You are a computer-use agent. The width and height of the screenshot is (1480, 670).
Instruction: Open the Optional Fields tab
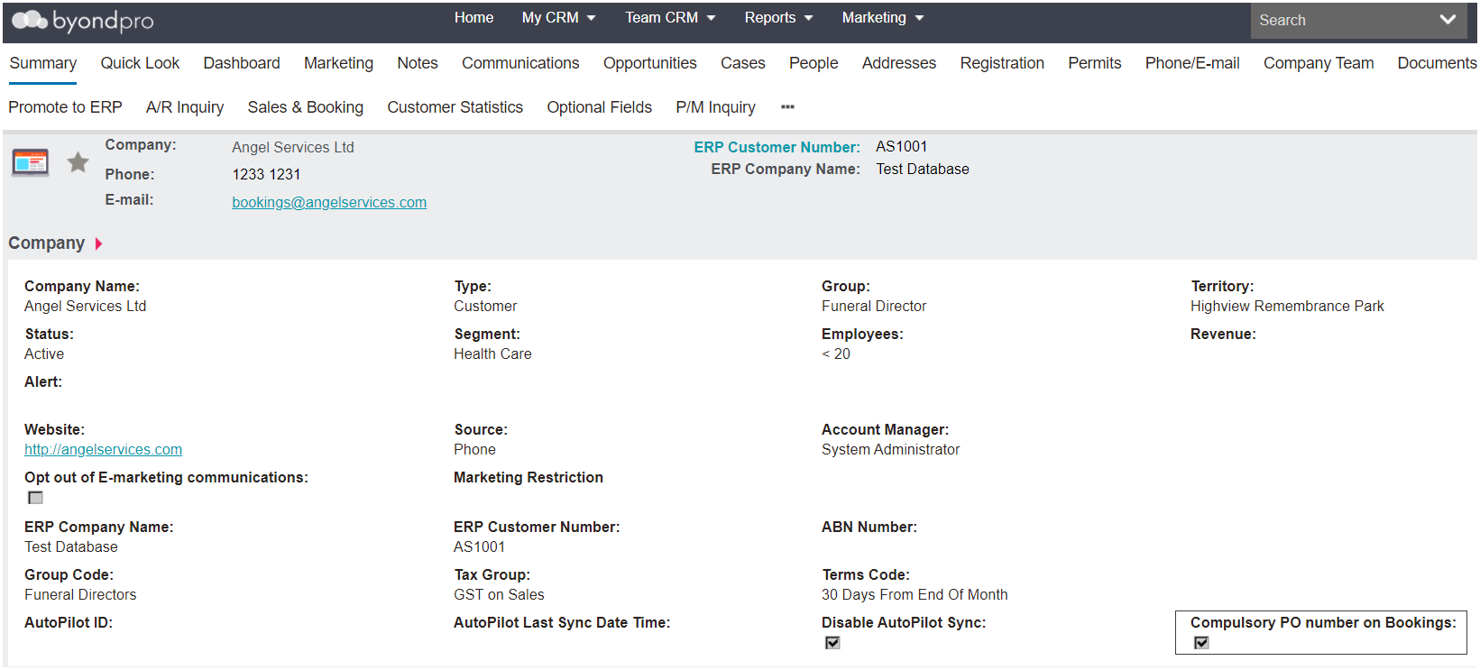599,107
